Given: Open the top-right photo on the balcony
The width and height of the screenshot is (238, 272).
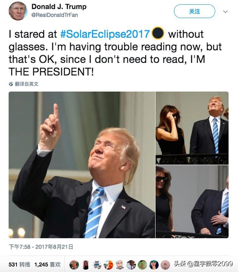Looking at the screenshot, I should [x=192, y=128].
